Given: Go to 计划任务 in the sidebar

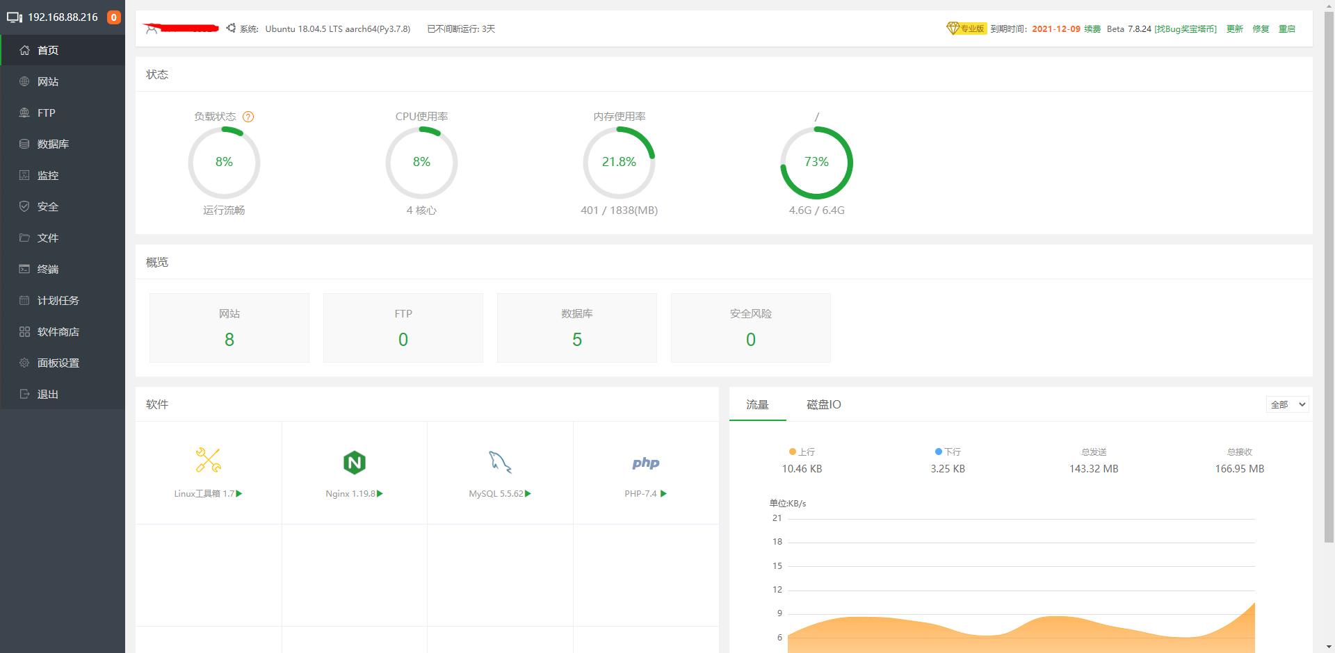Looking at the screenshot, I should coord(63,300).
